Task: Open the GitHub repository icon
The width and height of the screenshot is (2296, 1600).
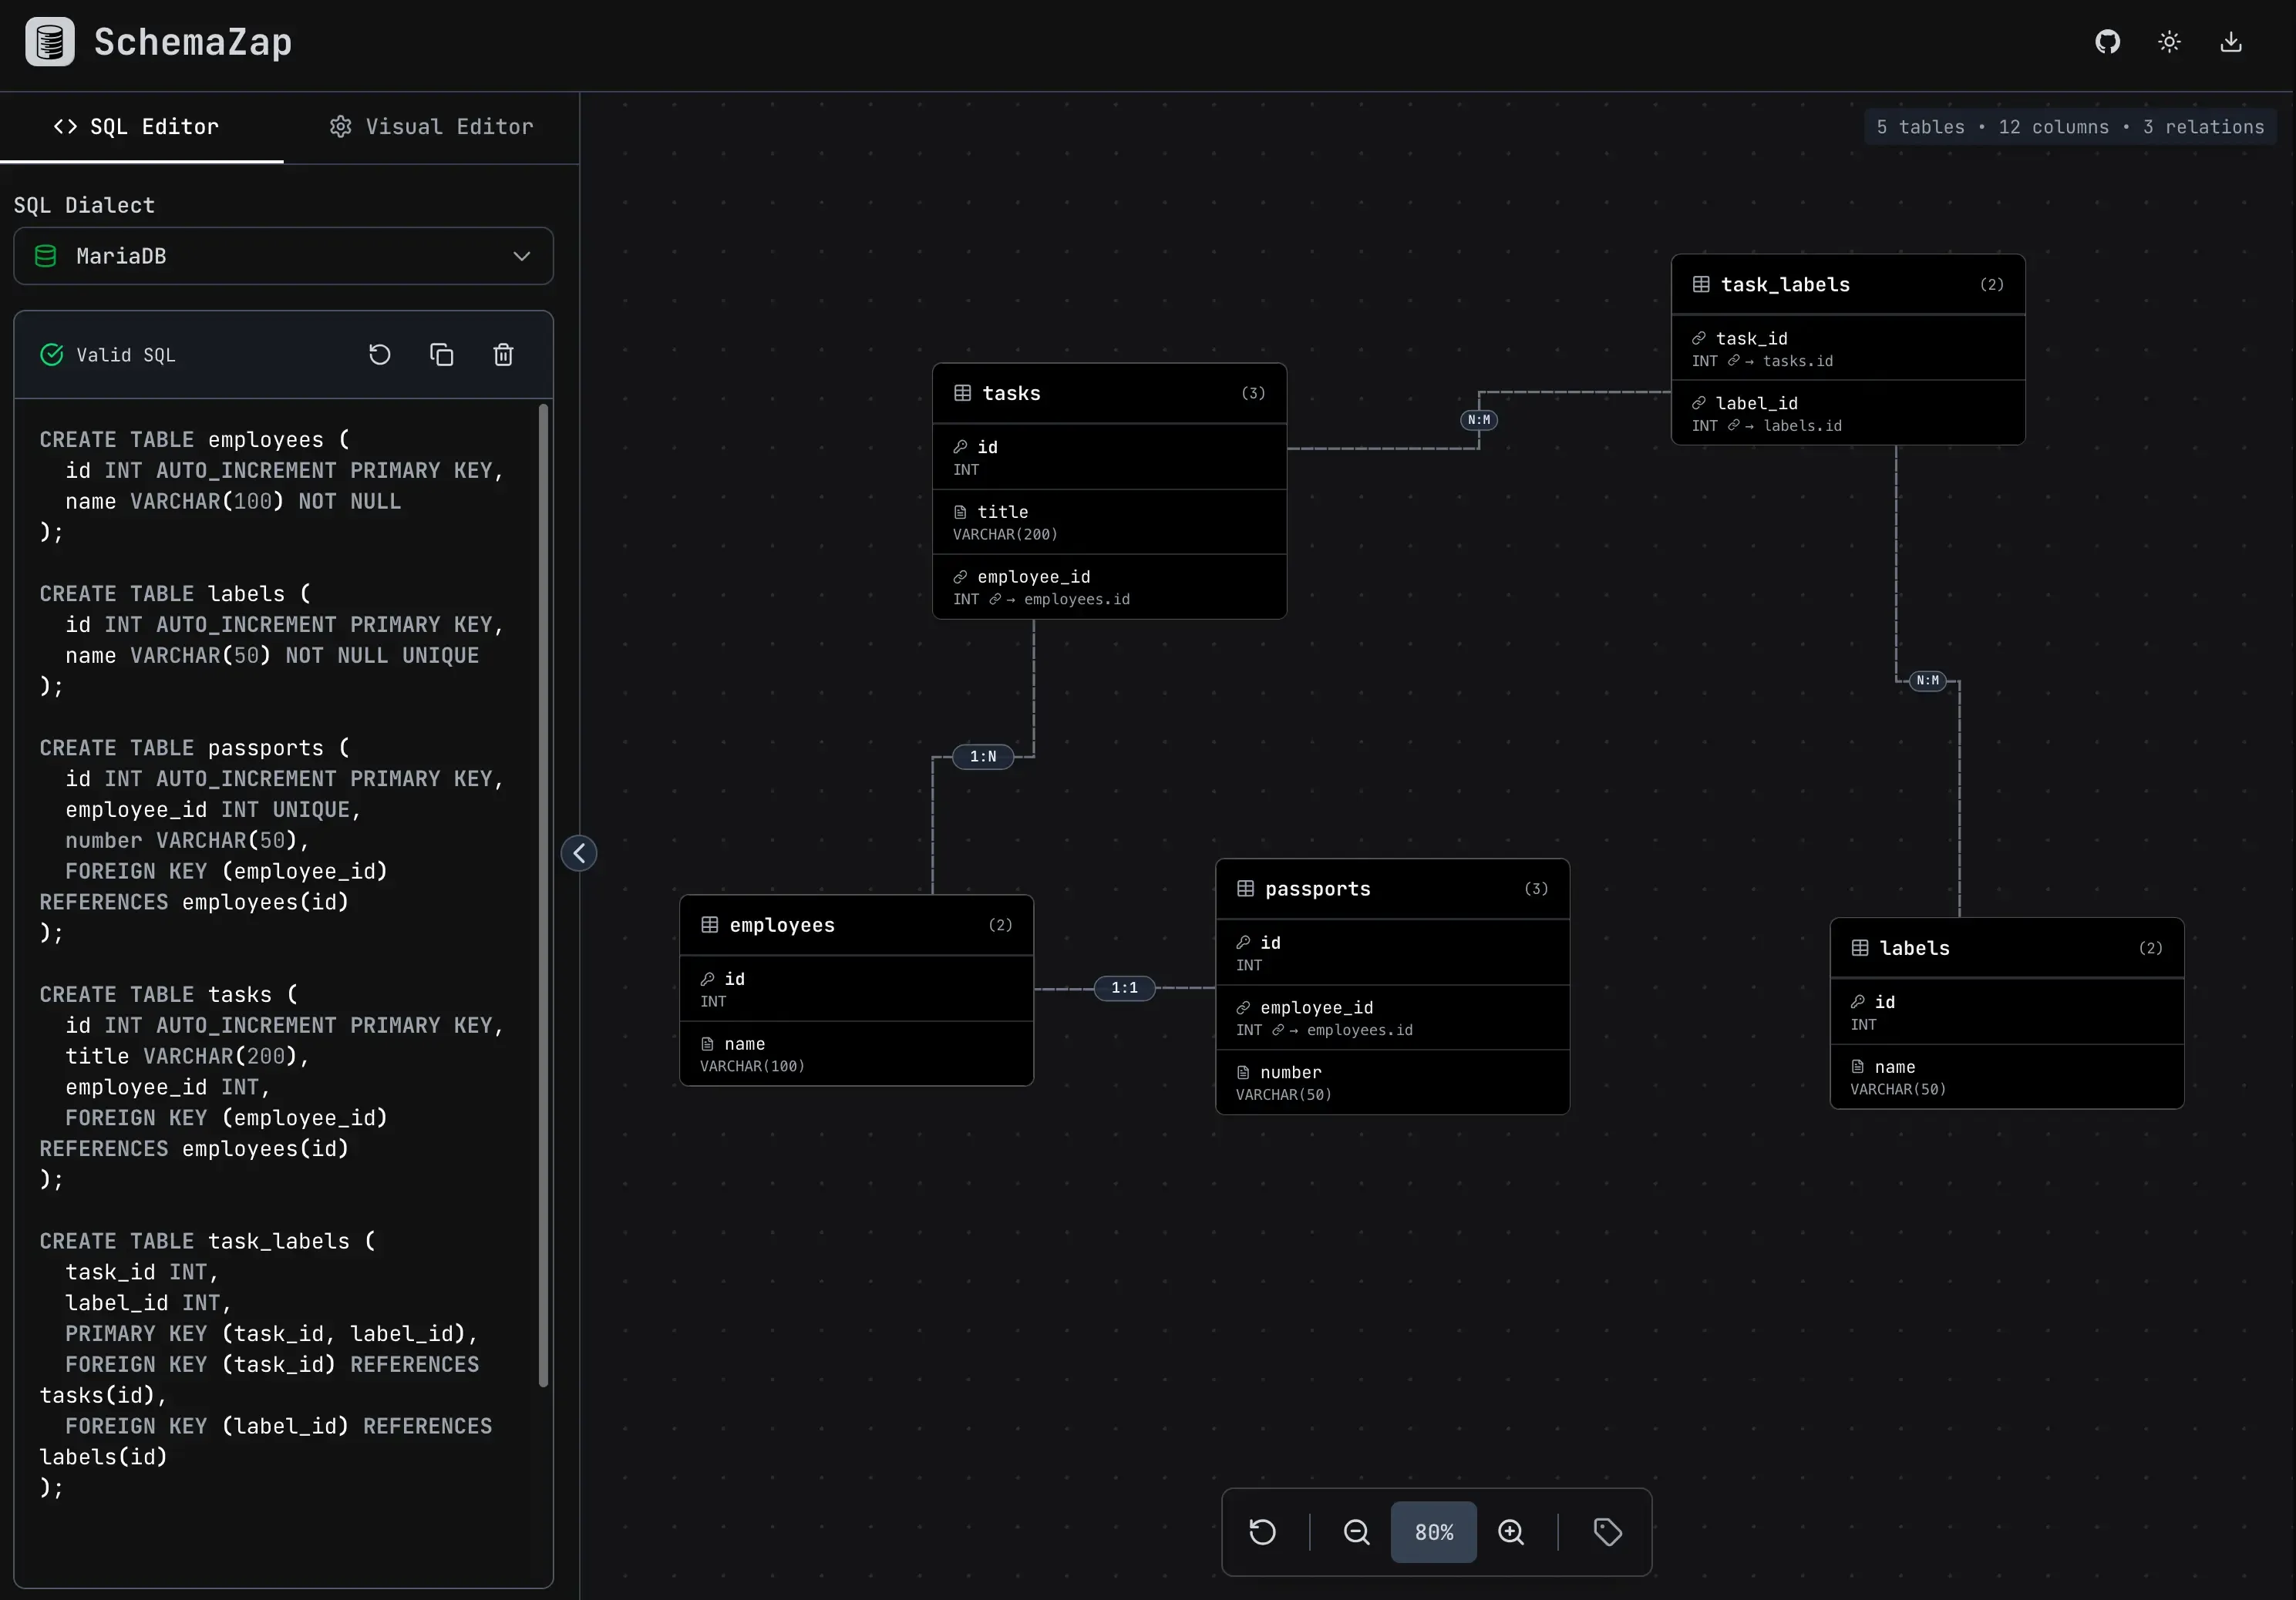Action: (2107, 42)
